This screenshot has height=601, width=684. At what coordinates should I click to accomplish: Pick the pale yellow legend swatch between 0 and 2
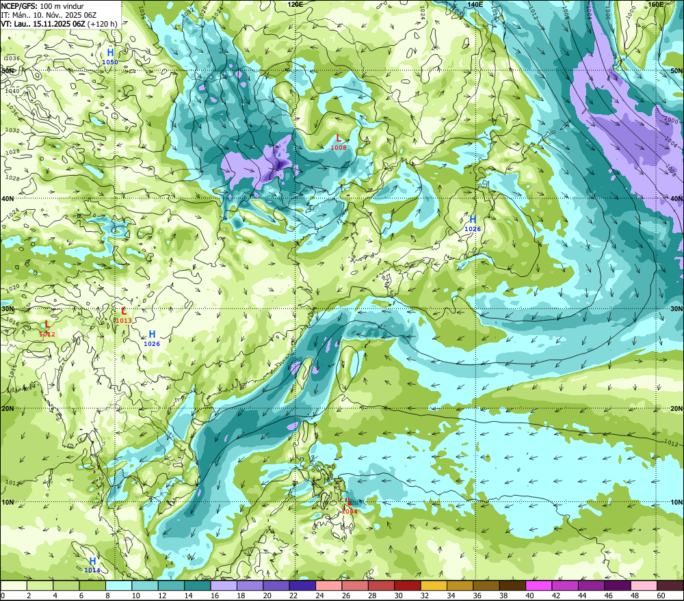click(x=14, y=585)
